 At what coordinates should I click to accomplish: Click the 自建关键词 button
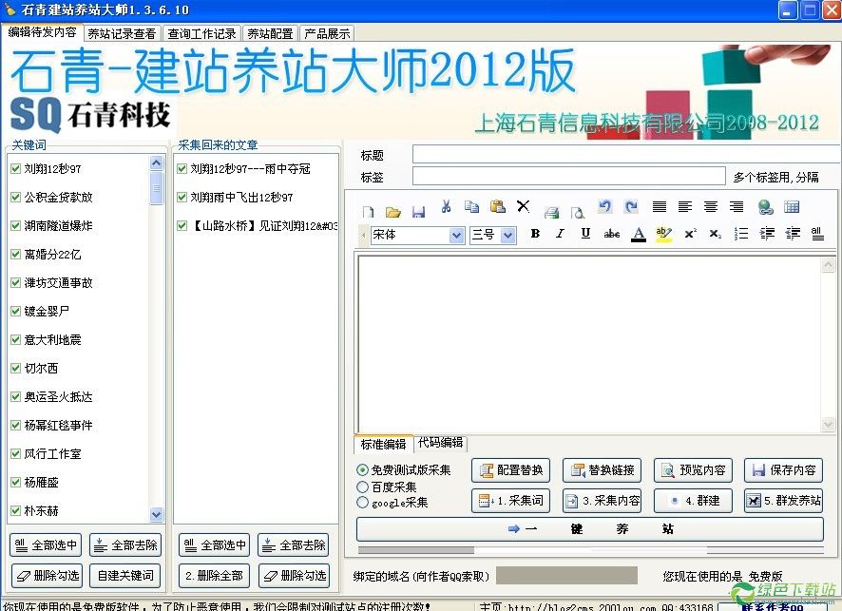click(124, 575)
